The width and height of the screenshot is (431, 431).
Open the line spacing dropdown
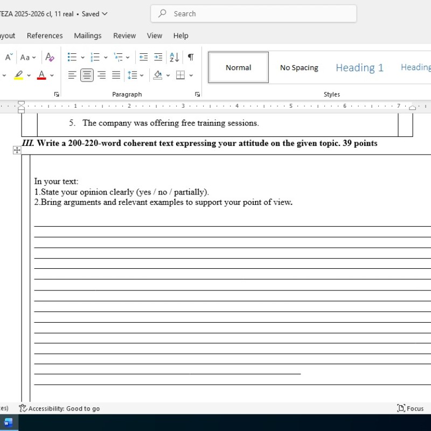135,75
